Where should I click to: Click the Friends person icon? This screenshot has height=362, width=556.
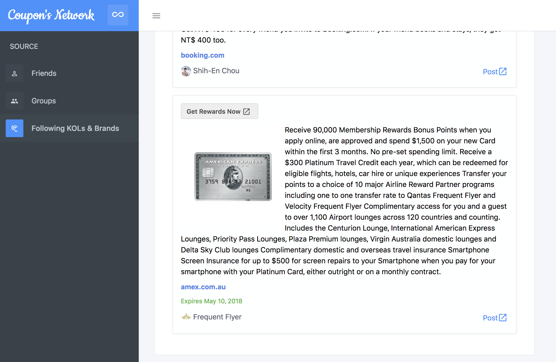tap(15, 73)
